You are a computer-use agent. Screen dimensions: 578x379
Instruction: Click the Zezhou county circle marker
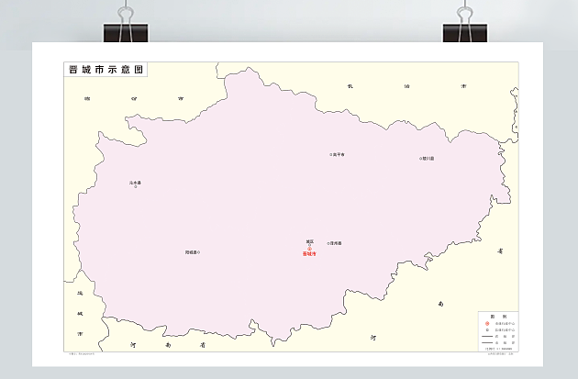(328, 243)
